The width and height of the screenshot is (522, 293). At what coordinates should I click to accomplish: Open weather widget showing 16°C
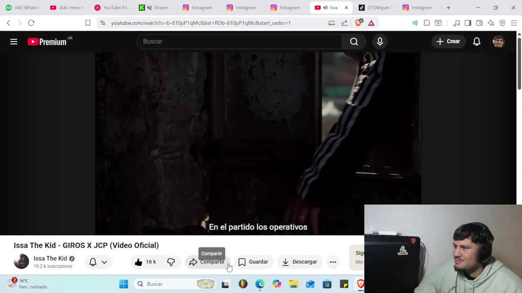tap(28, 284)
